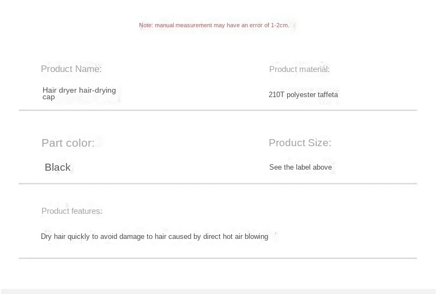Click the 'Product material:' label
The width and height of the screenshot is (436, 294).
tap(299, 69)
